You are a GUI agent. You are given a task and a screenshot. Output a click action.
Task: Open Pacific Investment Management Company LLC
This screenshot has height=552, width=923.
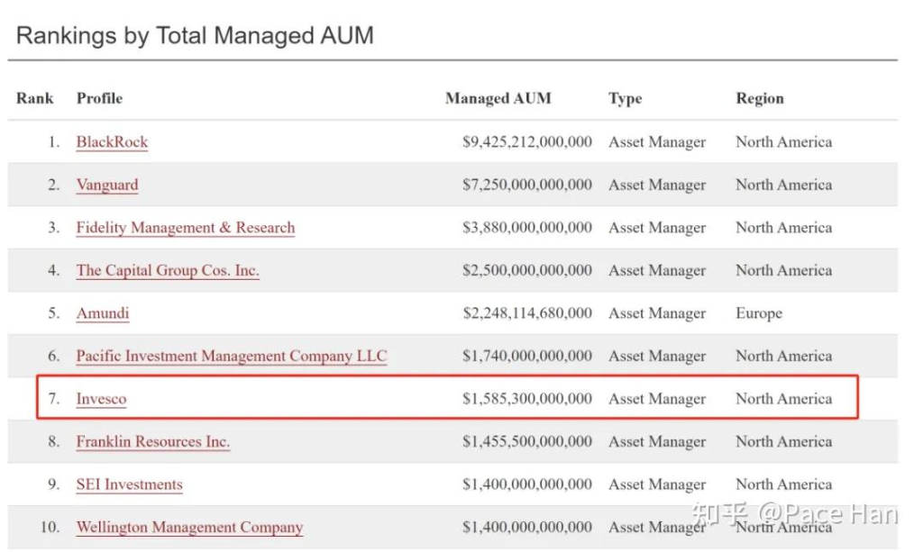(232, 356)
